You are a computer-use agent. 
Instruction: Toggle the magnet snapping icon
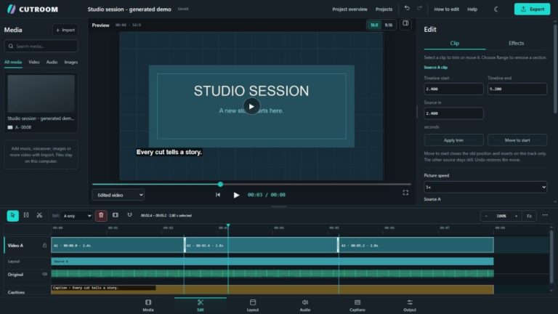click(x=129, y=215)
